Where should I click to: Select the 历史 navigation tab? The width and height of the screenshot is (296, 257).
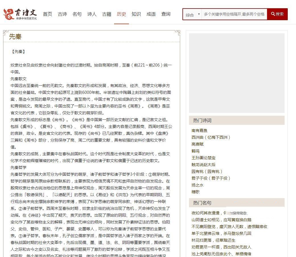click(x=122, y=14)
